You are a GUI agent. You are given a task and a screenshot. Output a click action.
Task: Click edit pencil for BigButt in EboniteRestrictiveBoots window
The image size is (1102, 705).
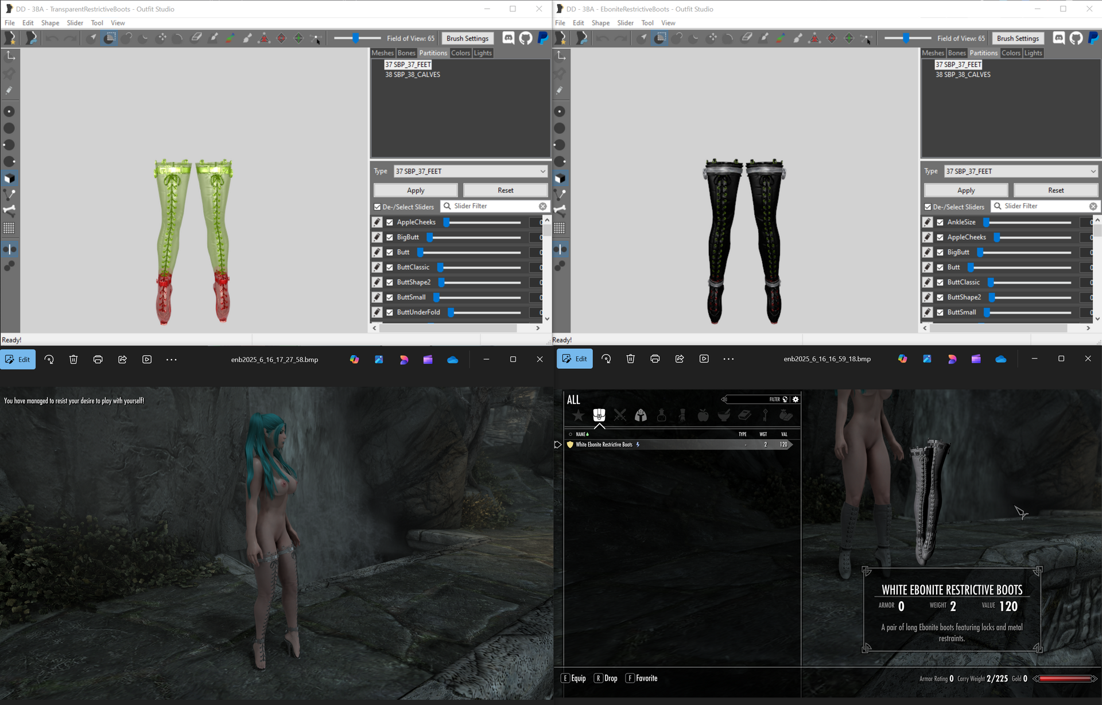928,252
